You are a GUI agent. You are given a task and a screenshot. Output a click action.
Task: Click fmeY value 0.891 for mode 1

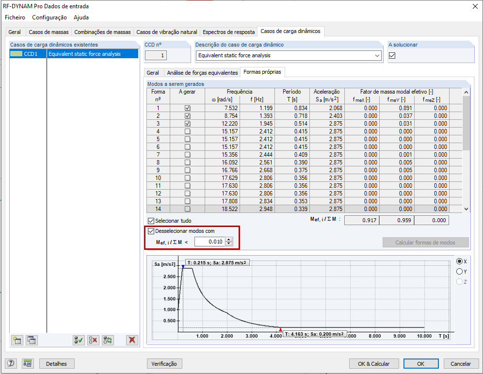[397, 108]
